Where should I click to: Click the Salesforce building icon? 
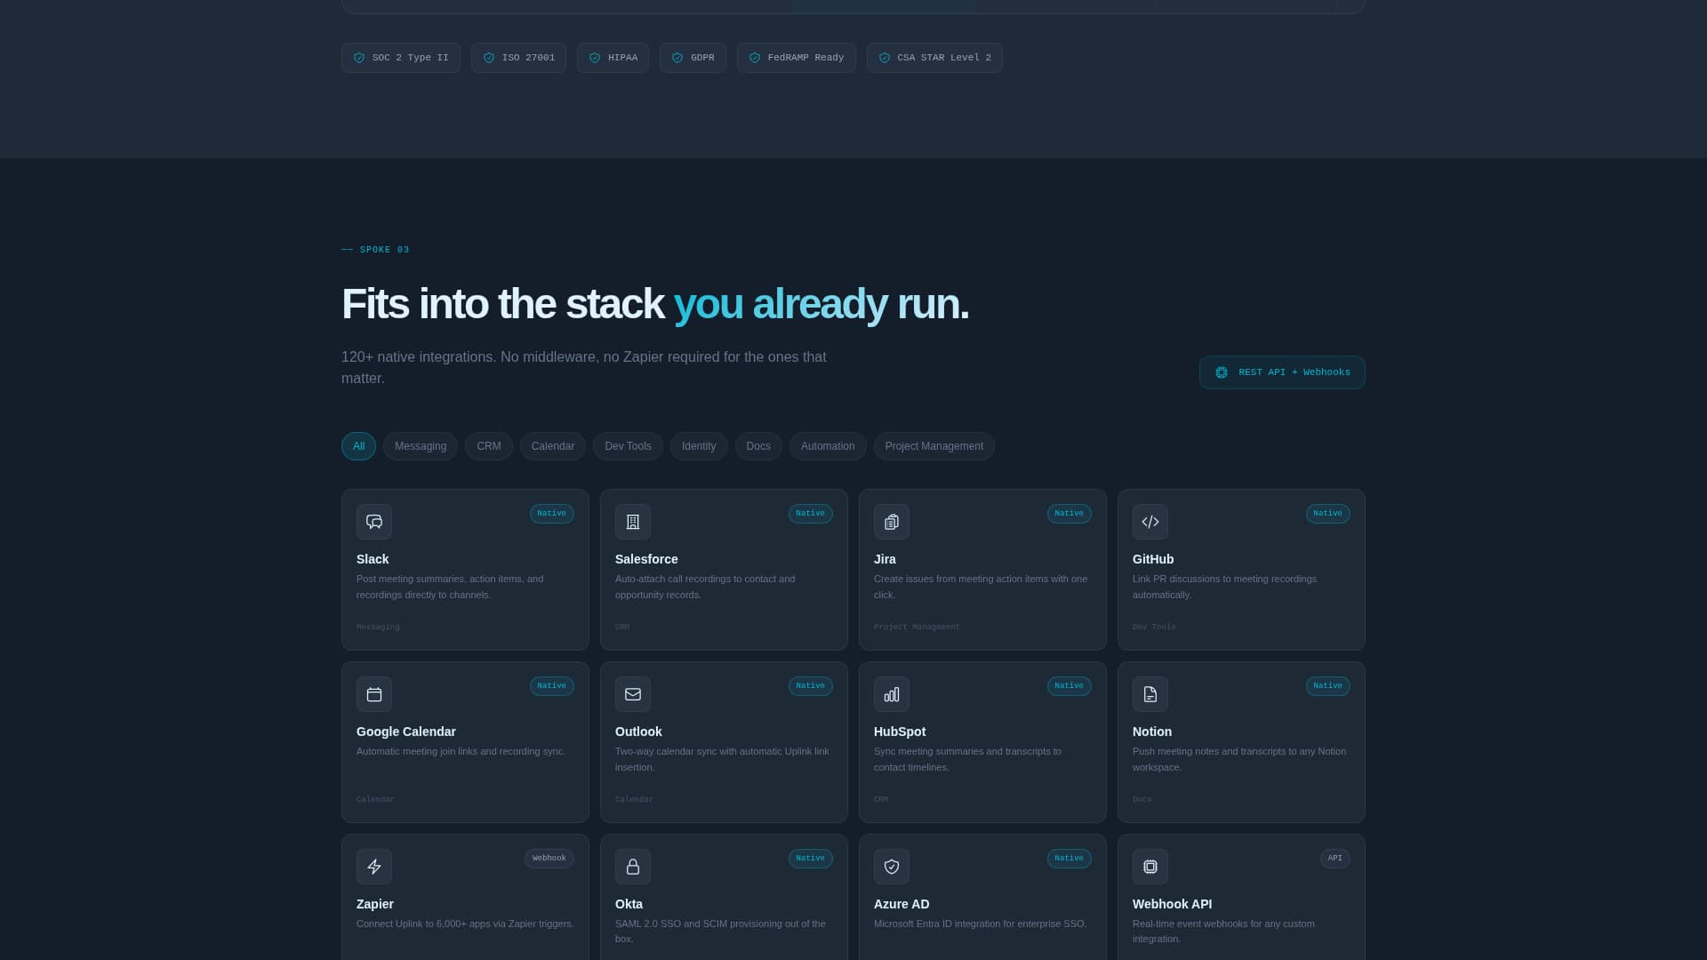pyautogui.click(x=633, y=522)
